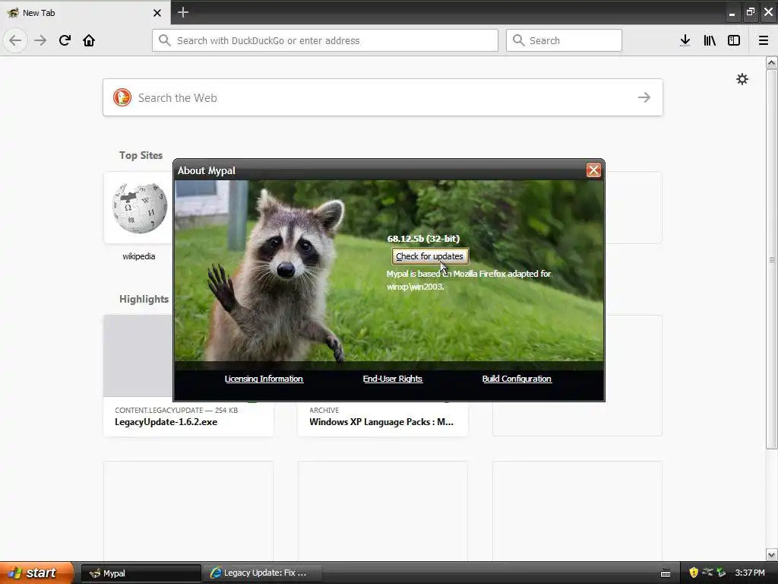The image size is (778, 584).
Task: Open Licensing Information link
Action: tap(264, 379)
